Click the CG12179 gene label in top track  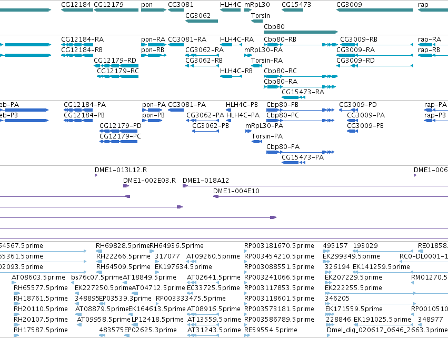click(x=108, y=5)
